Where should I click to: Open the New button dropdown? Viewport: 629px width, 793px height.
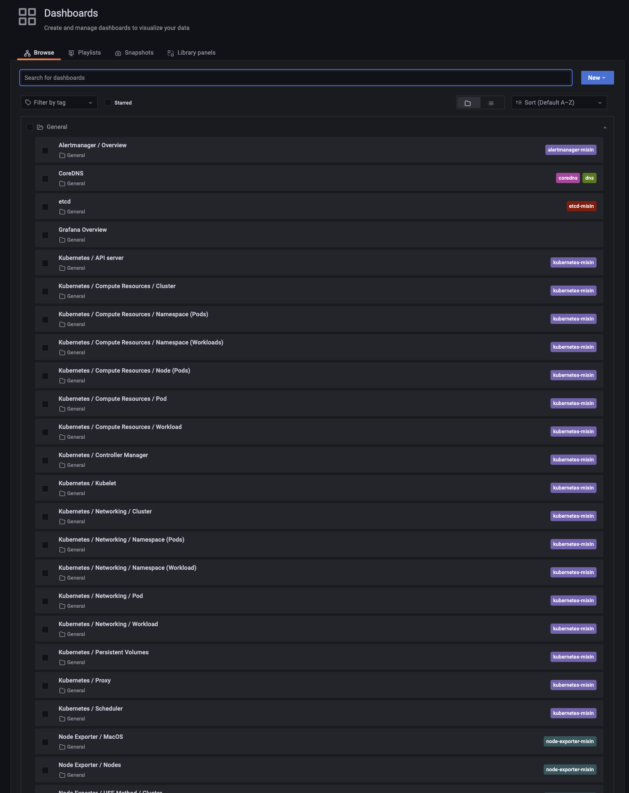pyautogui.click(x=597, y=78)
